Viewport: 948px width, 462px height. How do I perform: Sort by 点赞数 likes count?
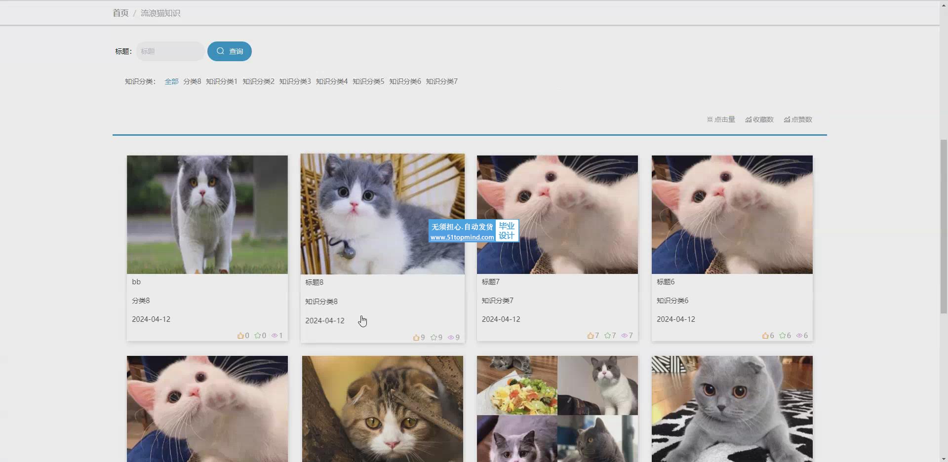pyautogui.click(x=798, y=119)
